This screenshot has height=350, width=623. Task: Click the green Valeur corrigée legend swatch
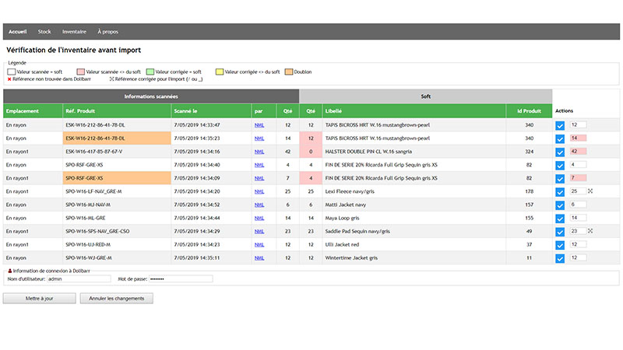click(x=150, y=72)
